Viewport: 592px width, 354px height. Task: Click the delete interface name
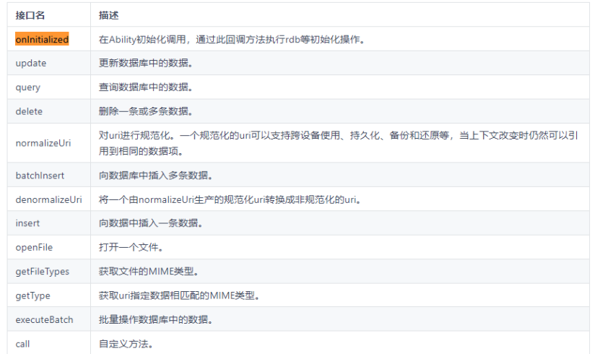pyautogui.click(x=29, y=111)
